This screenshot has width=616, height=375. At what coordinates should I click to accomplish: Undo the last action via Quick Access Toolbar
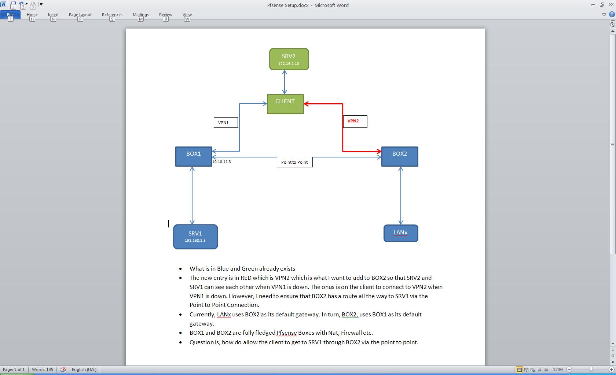click(22, 5)
